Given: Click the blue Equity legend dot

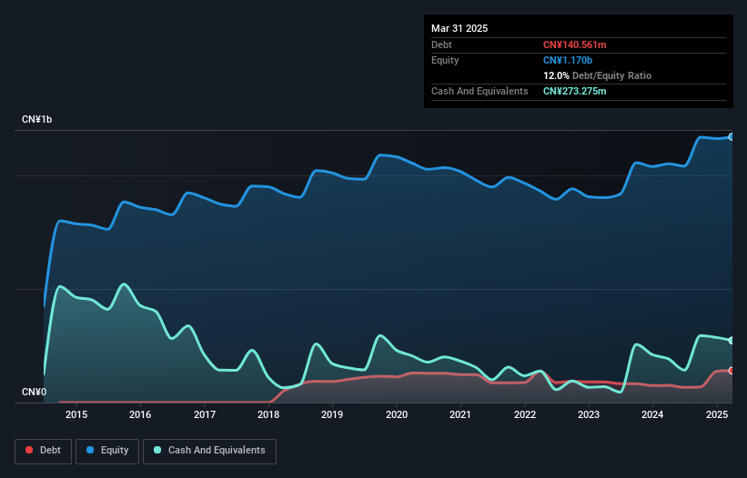Looking at the screenshot, I should click(90, 450).
